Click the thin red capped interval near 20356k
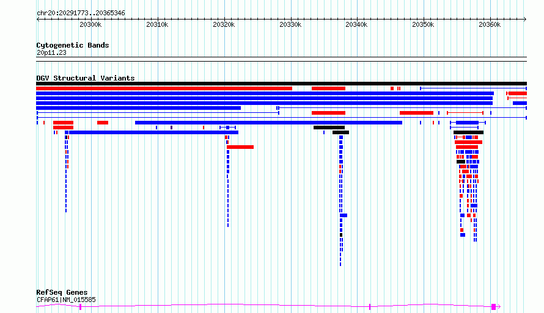The image size is (544, 313). pyautogui.click(x=465, y=113)
